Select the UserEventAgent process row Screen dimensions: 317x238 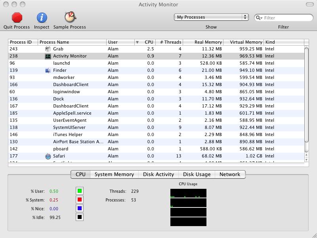[x=156, y=121]
